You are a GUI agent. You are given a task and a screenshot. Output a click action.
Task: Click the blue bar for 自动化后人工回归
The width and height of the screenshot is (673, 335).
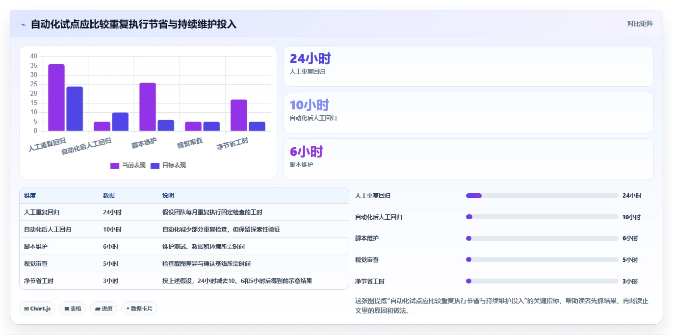(x=120, y=122)
